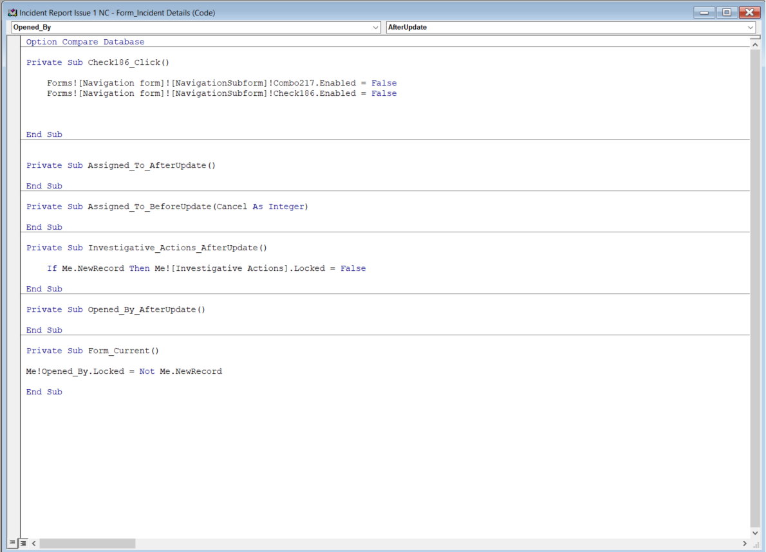Open the Object dropdown showing Opened_By

[196, 27]
